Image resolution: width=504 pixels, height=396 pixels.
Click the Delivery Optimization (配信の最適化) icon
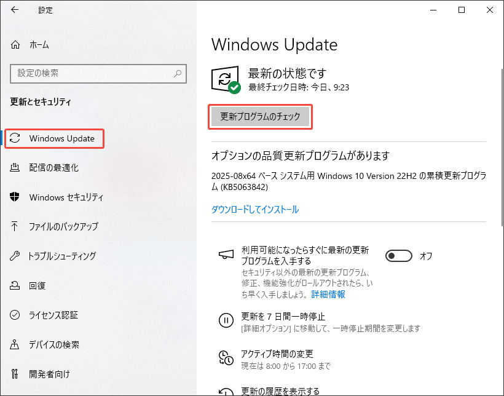coord(15,167)
